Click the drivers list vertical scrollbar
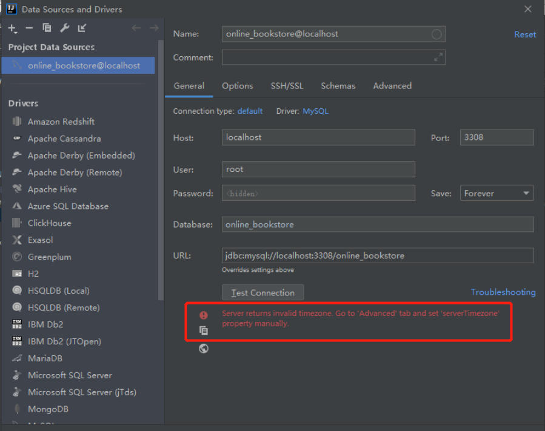 click(x=161, y=170)
